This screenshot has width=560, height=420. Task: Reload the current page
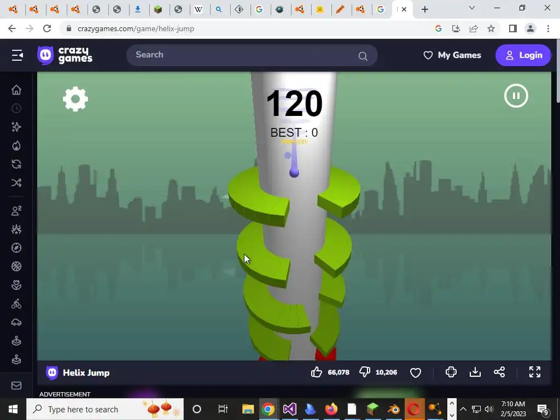(47, 28)
